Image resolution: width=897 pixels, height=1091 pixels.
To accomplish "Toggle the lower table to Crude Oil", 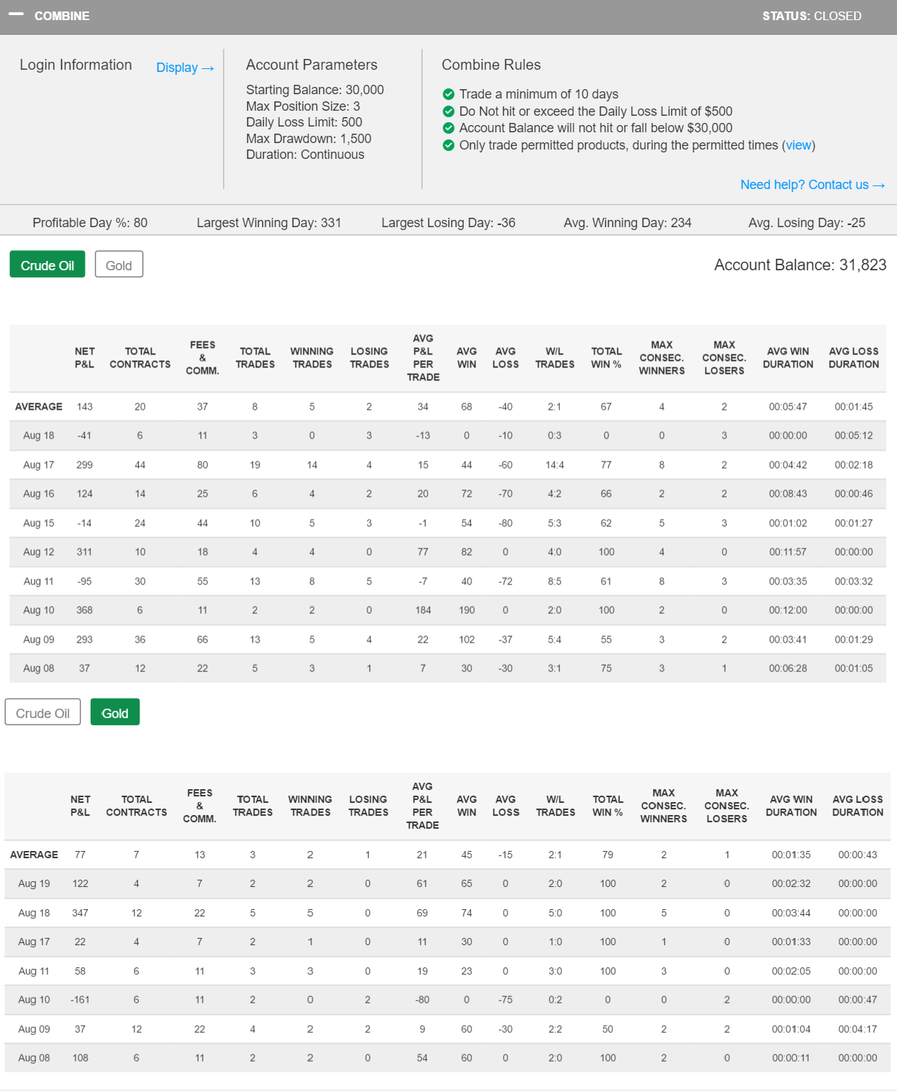I will tap(42, 712).
